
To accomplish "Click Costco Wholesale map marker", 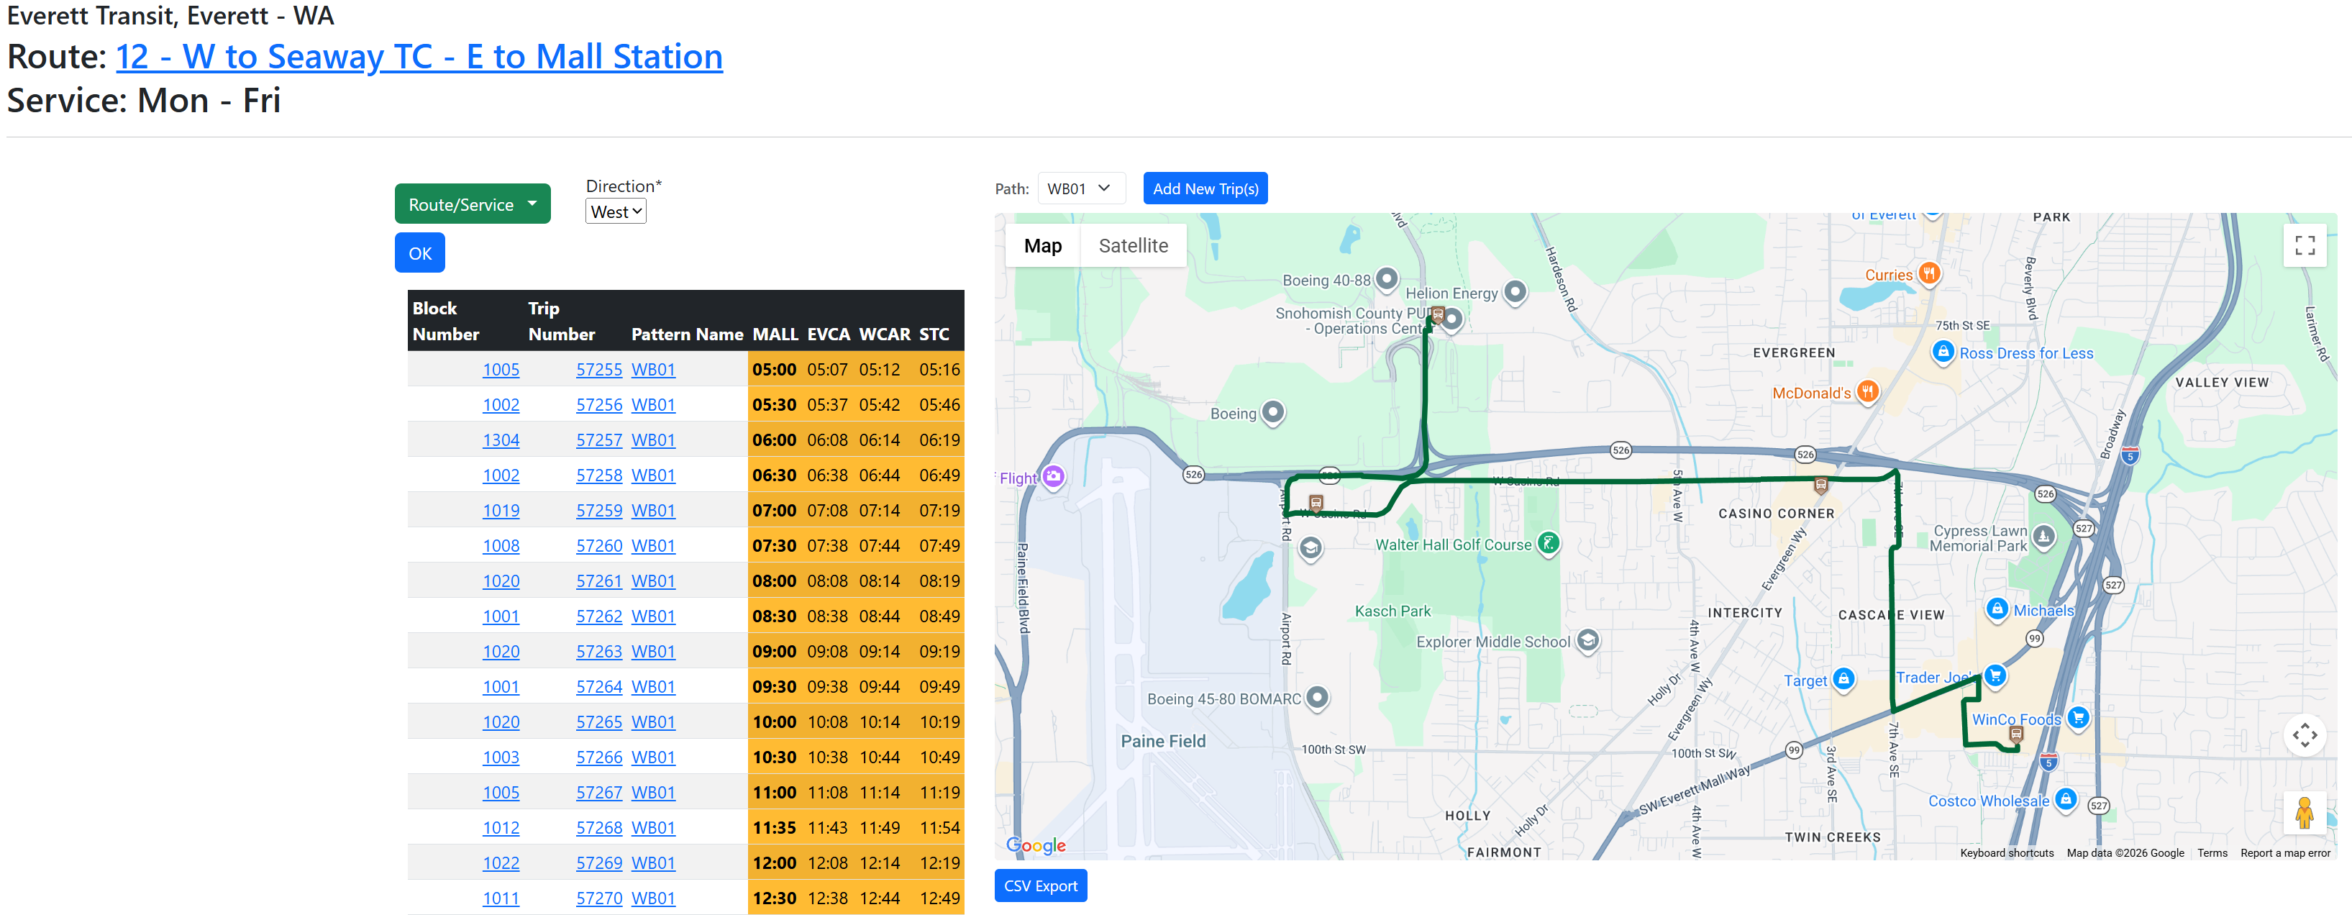I will pyautogui.click(x=2065, y=799).
